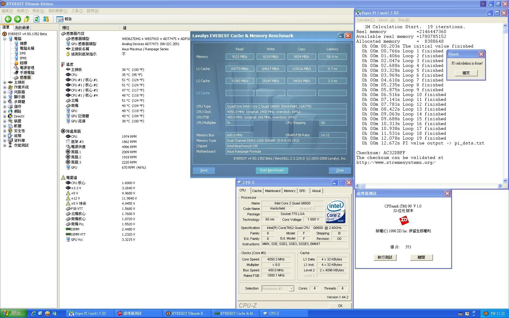The image size is (509, 318).
Task: Open the 檔案 file menu in EVEREST
Action: pyautogui.click(x=7, y=11)
